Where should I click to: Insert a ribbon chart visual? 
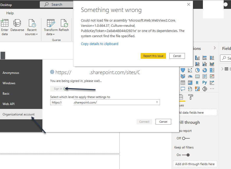212,64
